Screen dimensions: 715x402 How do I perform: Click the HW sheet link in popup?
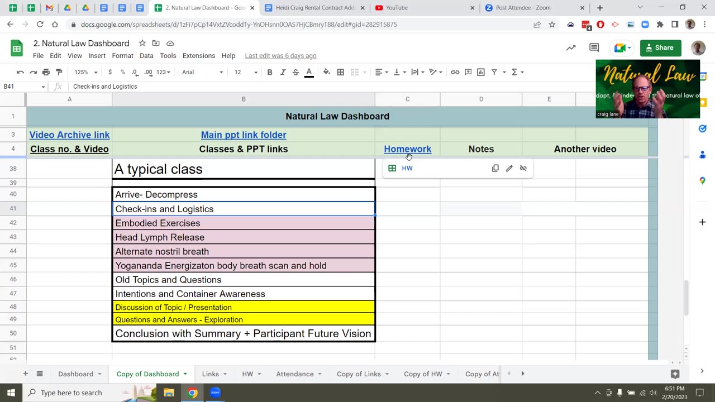(407, 168)
